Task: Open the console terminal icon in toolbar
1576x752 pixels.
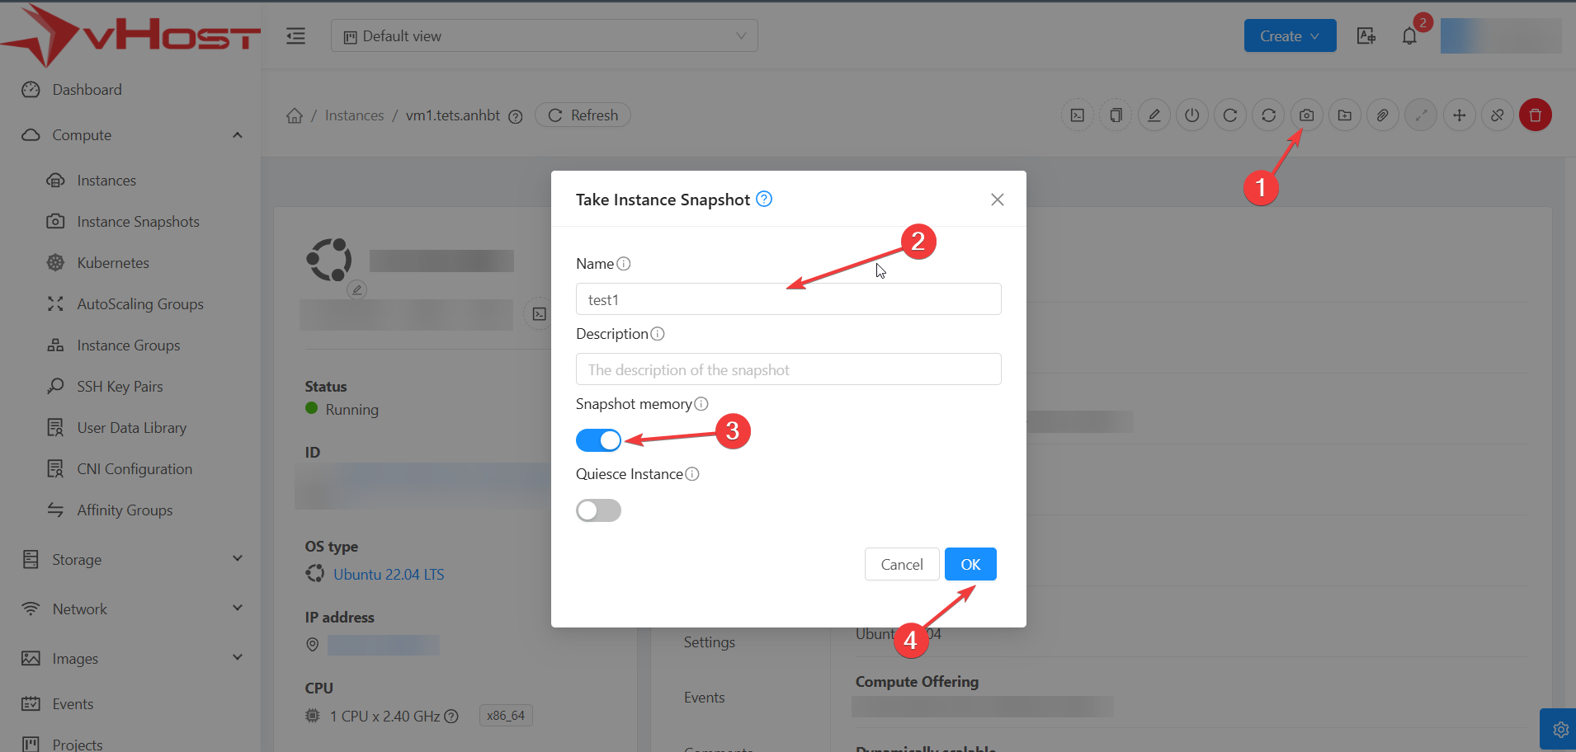Action: pyautogui.click(x=1077, y=115)
